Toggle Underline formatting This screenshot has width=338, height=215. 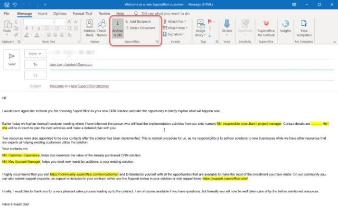pos(39,28)
